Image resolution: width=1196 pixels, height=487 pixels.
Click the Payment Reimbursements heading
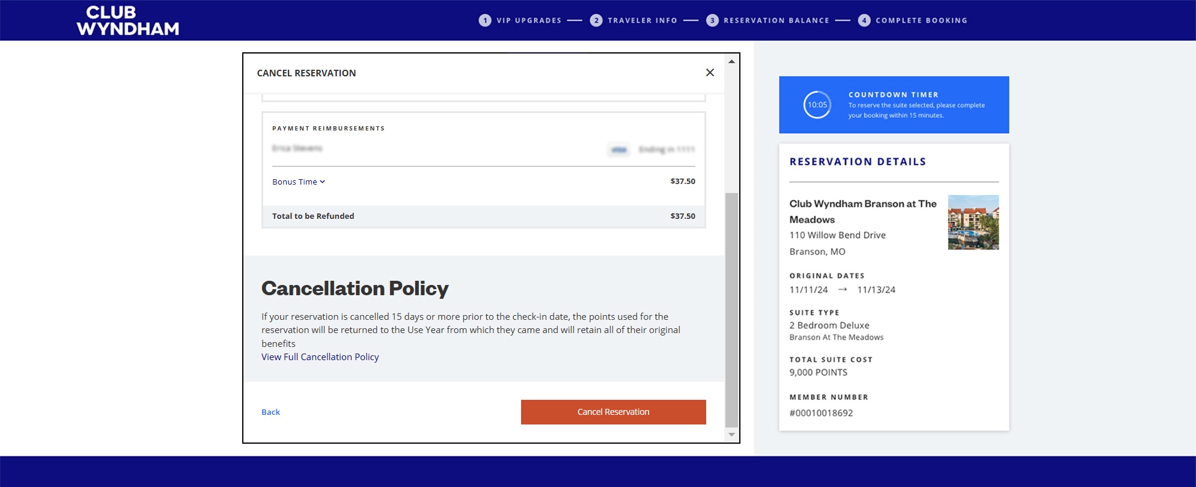pyautogui.click(x=328, y=129)
